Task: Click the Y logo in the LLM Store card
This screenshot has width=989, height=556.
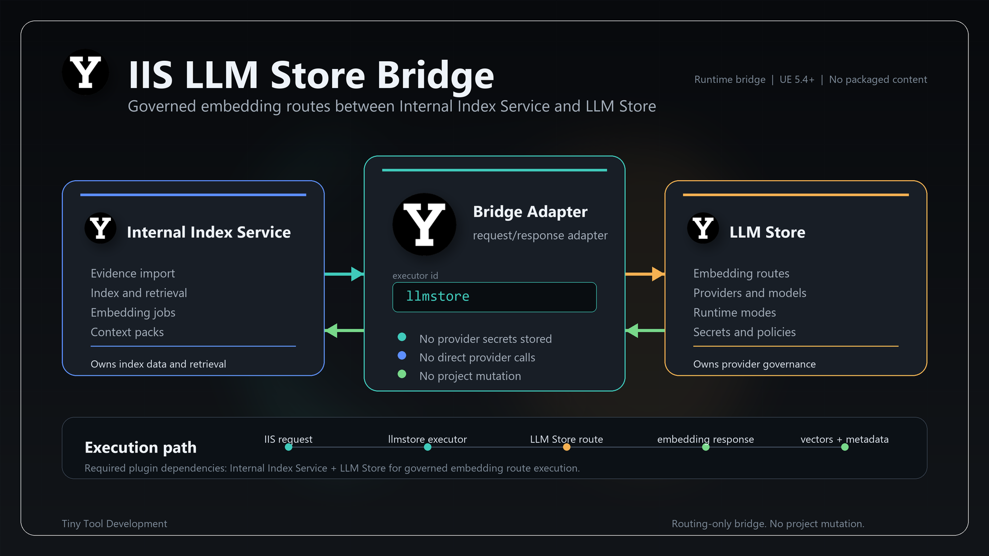Action: 703,228
